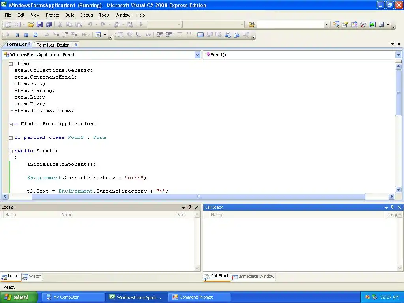404x303 pixels.
Task: Click the Increase Indent icon
Action: coord(169,35)
